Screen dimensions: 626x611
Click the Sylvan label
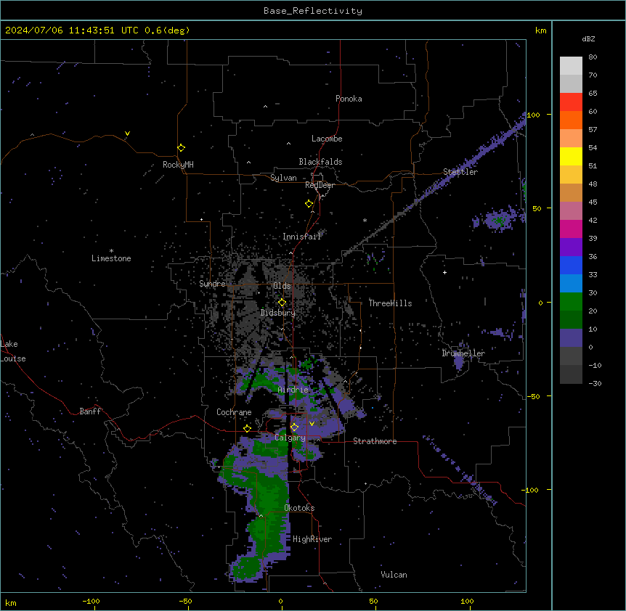[283, 178]
